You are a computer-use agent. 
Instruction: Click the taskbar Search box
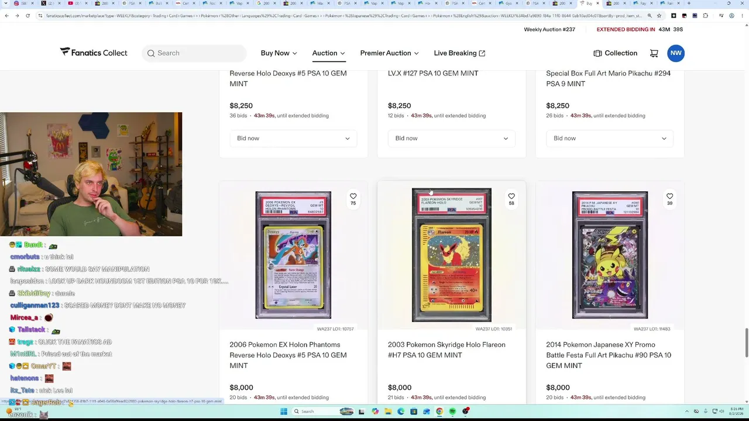(322, 412)
